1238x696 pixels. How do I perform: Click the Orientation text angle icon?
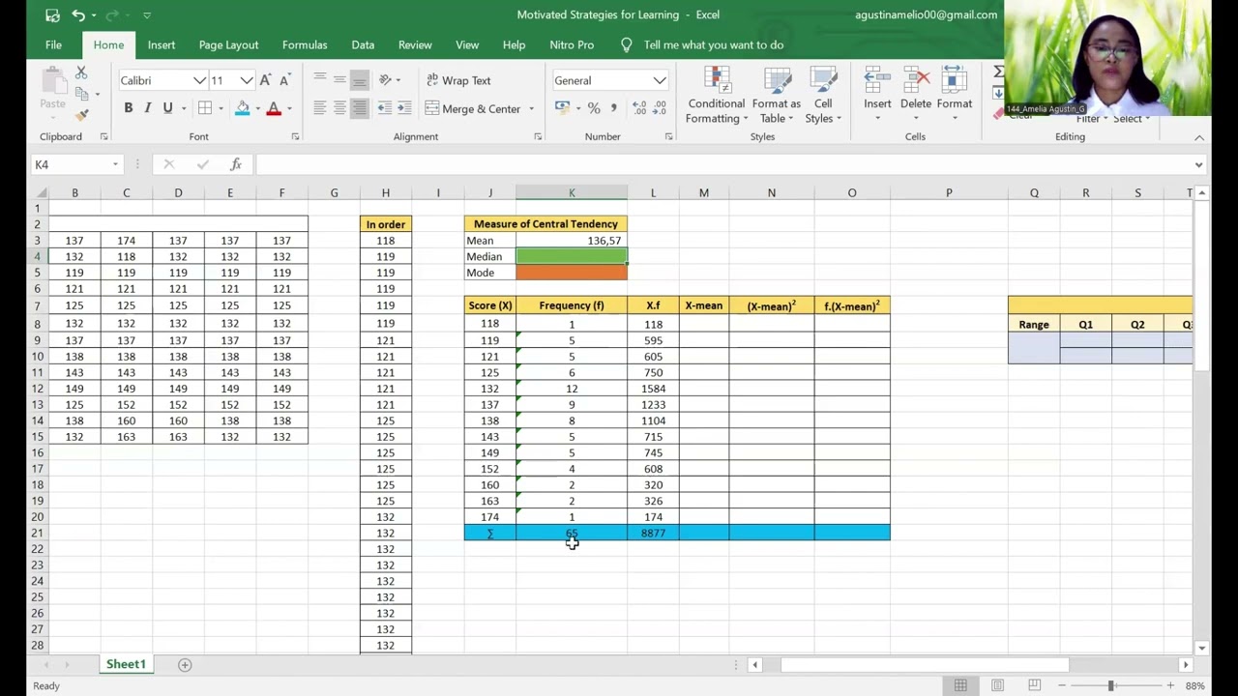[x=385, y=80]
